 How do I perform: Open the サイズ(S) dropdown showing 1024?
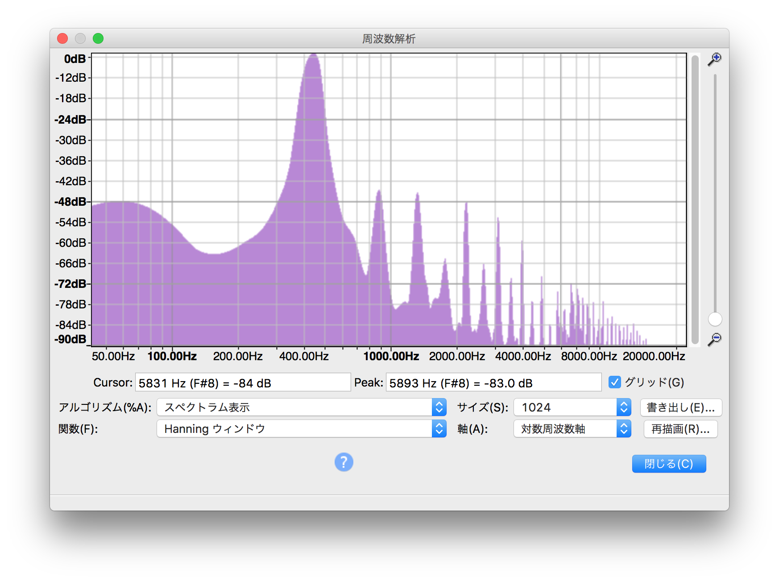point(572,407)
